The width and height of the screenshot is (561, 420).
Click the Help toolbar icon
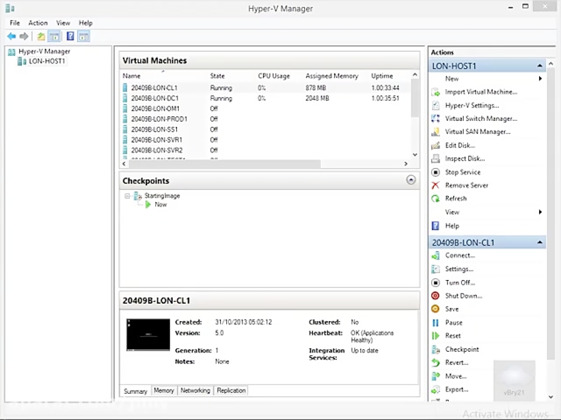tap(70, 37)
